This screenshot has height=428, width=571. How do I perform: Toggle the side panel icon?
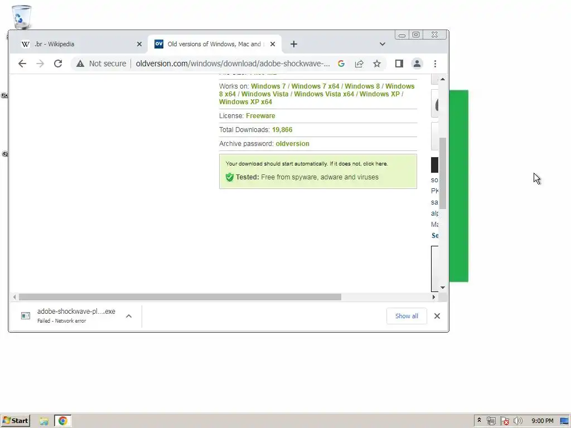[399, 64]
